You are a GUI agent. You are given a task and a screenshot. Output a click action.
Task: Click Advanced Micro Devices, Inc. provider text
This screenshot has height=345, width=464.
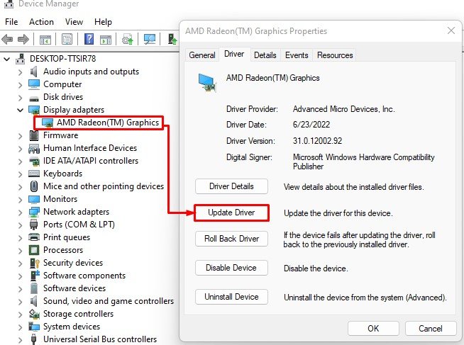(343, 109)
